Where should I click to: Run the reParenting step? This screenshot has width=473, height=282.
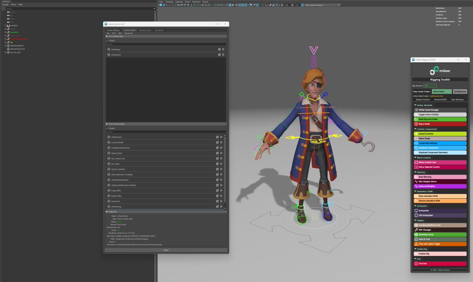(222, 206)
